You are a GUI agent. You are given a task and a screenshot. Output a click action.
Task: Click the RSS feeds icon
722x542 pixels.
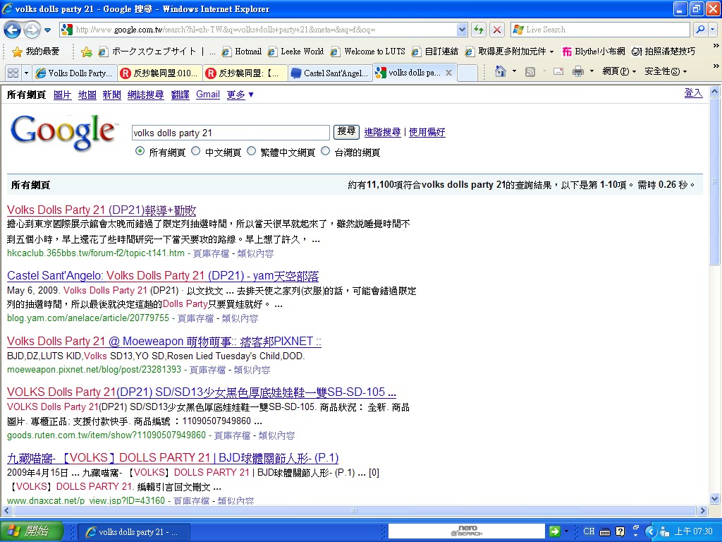530,71
